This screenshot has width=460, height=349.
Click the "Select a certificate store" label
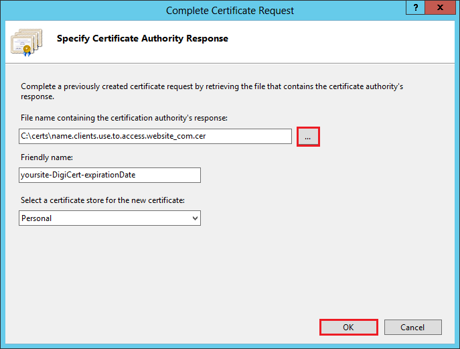coord(102,200)
